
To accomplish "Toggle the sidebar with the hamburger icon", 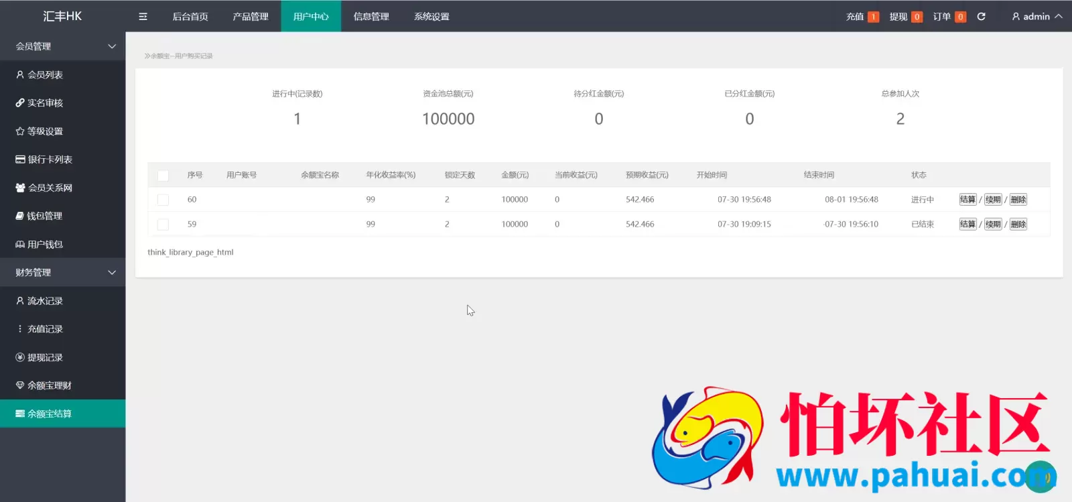I will [x=143, y=17].
